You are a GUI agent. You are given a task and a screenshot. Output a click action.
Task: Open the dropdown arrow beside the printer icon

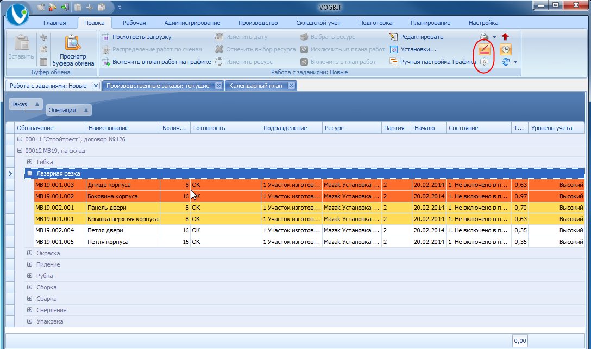[494, 37]
